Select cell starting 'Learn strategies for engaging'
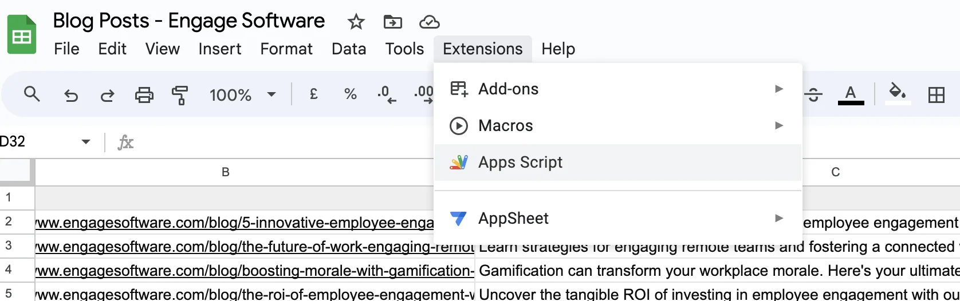Viewport: 960px width, 301px height. pyautogui.click(x=717, y=248)
